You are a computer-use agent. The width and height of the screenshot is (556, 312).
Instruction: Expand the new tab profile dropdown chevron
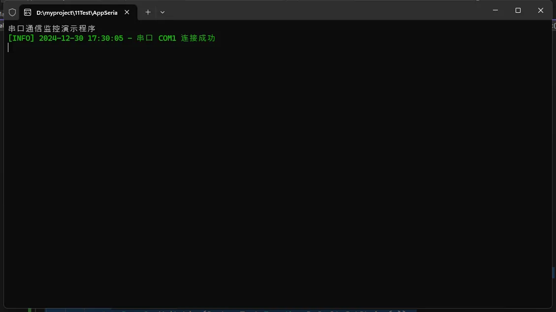[163, 12]
